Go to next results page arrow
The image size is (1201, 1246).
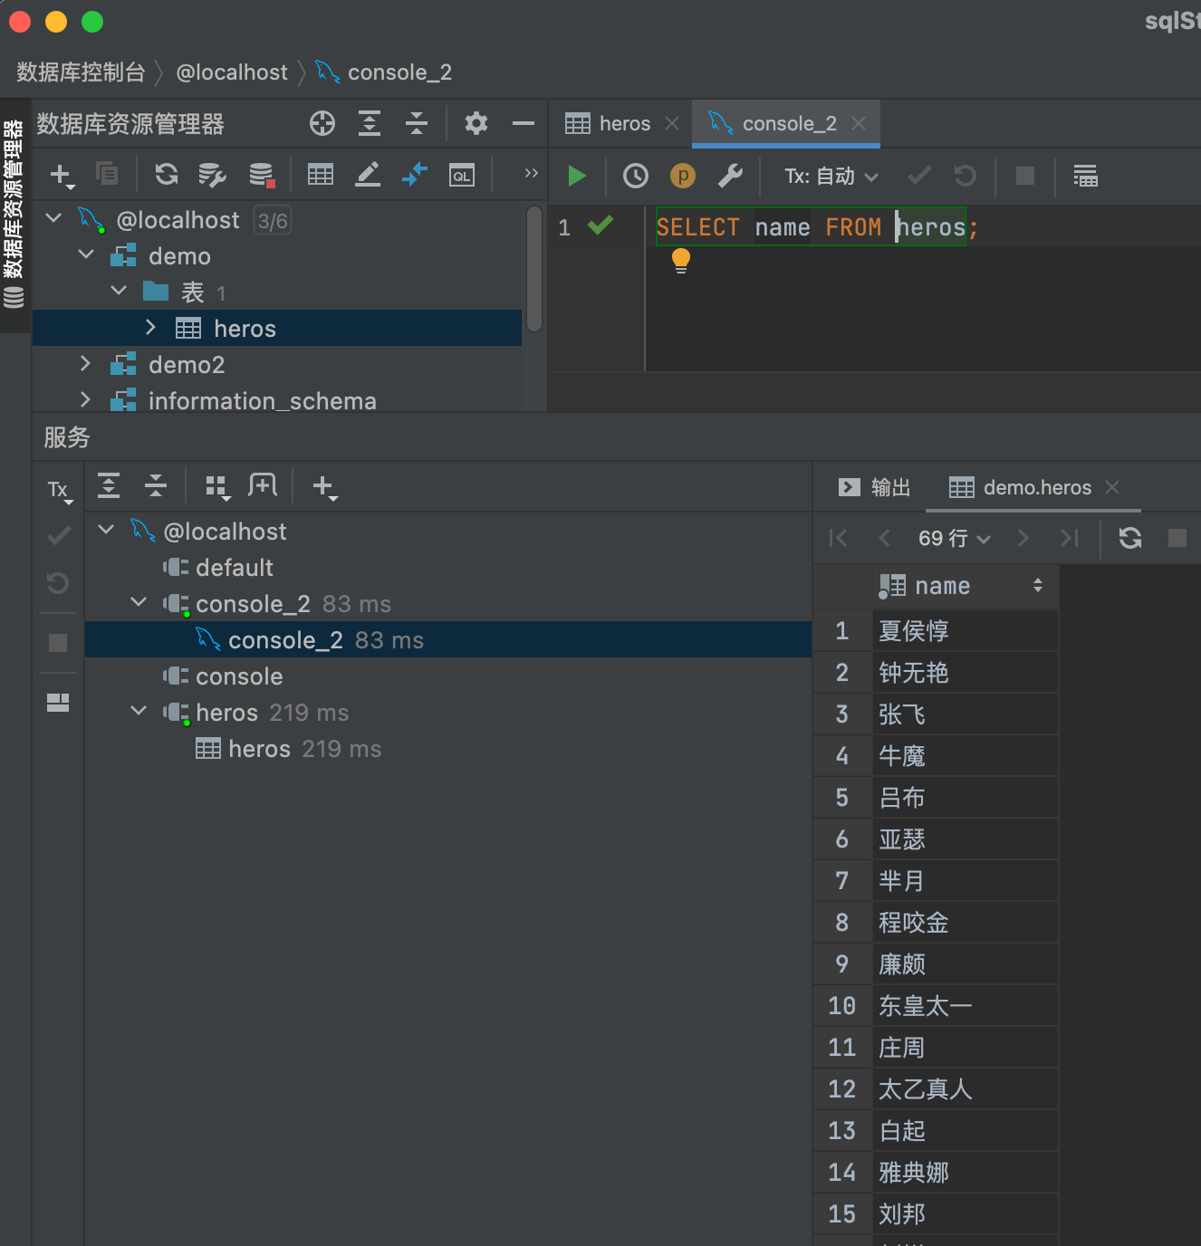click(1023, 538)
